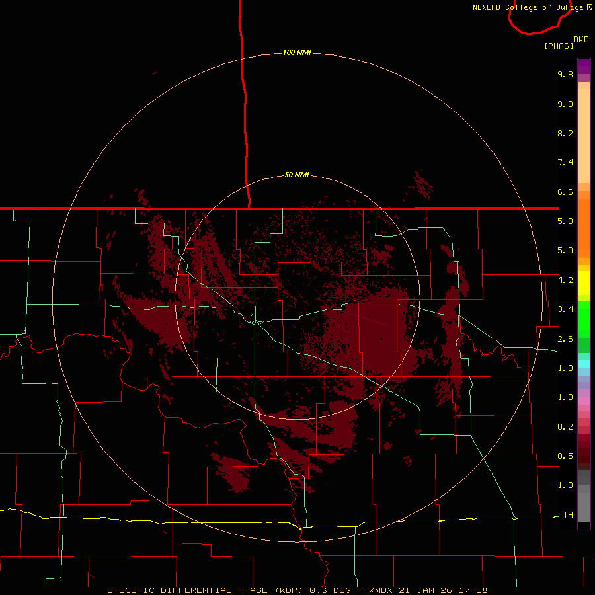Click the 0.2 color scale value

tap(565, 427)
